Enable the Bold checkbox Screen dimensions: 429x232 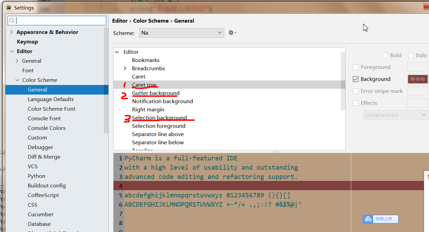coord(385,56)
